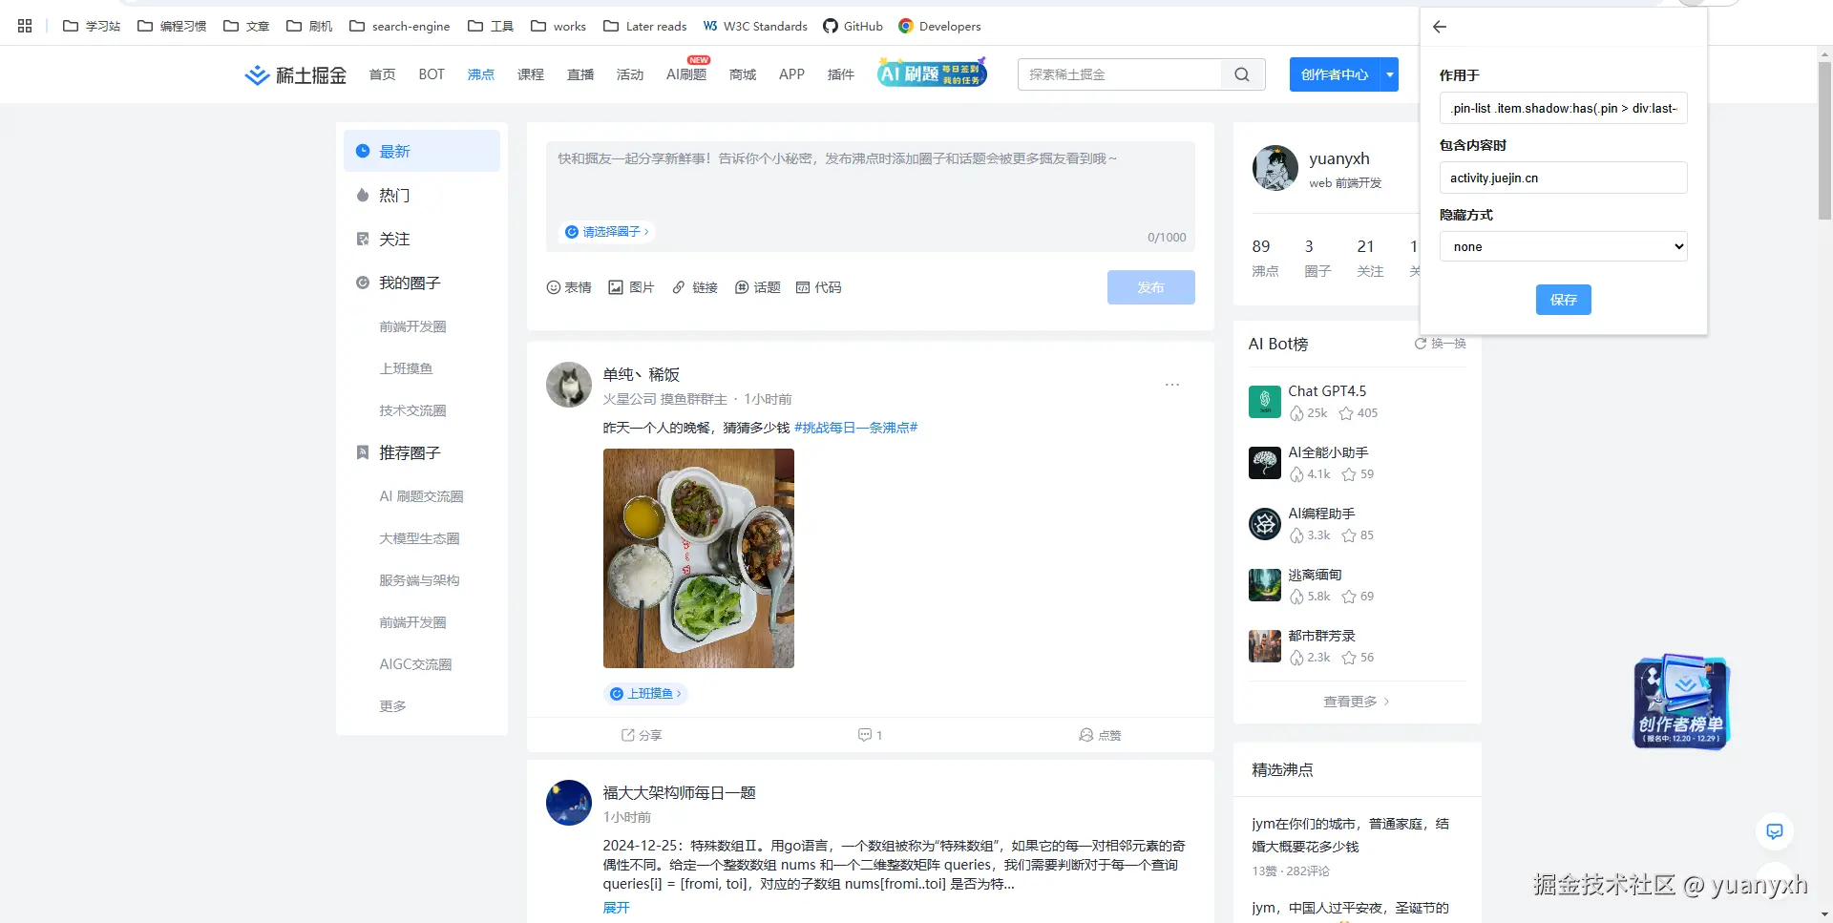Switch to the 热门 sidebar tab
This screenshot has height=923, width=1833.
pyautogui.click(x=395, y=195)
